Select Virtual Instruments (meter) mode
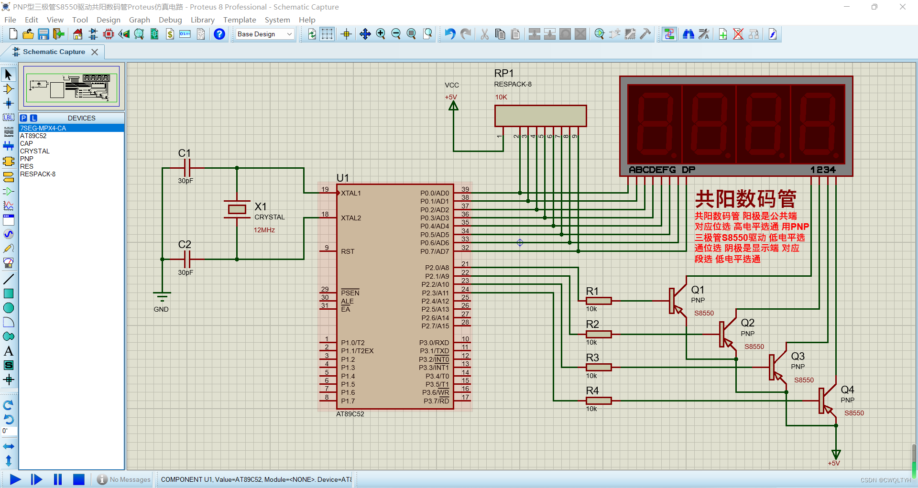This screenshot has height=488, width=918. [8, 263]
